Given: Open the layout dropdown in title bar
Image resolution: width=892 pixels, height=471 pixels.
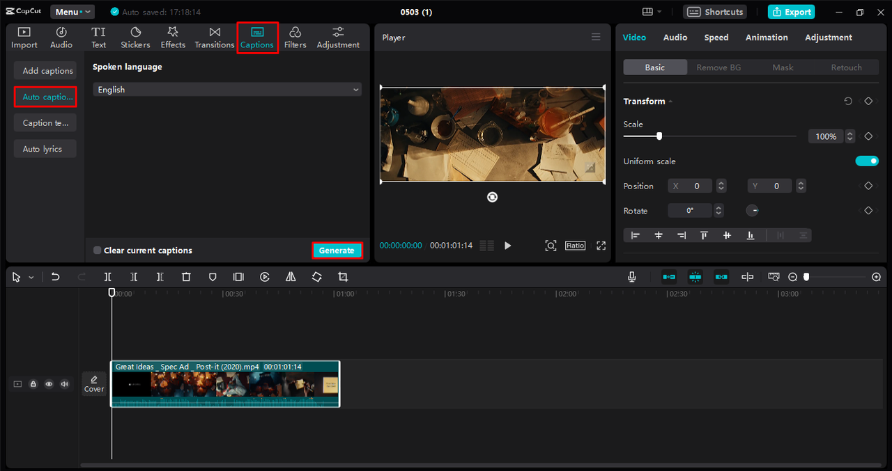Looking at the screenshot, I should click(x=652, y=12).
